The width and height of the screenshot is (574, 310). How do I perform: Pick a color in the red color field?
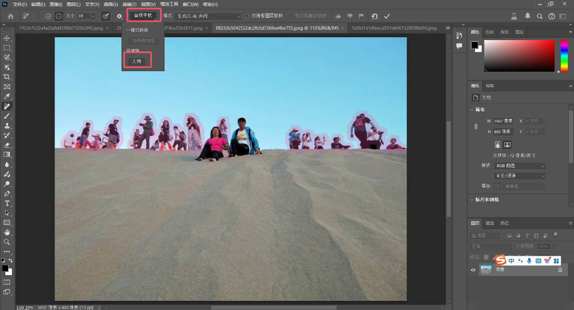[519, 56]
